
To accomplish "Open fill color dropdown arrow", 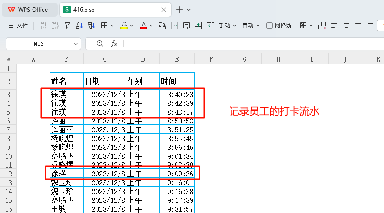I will pyautogui.click(x=132, y=26).
